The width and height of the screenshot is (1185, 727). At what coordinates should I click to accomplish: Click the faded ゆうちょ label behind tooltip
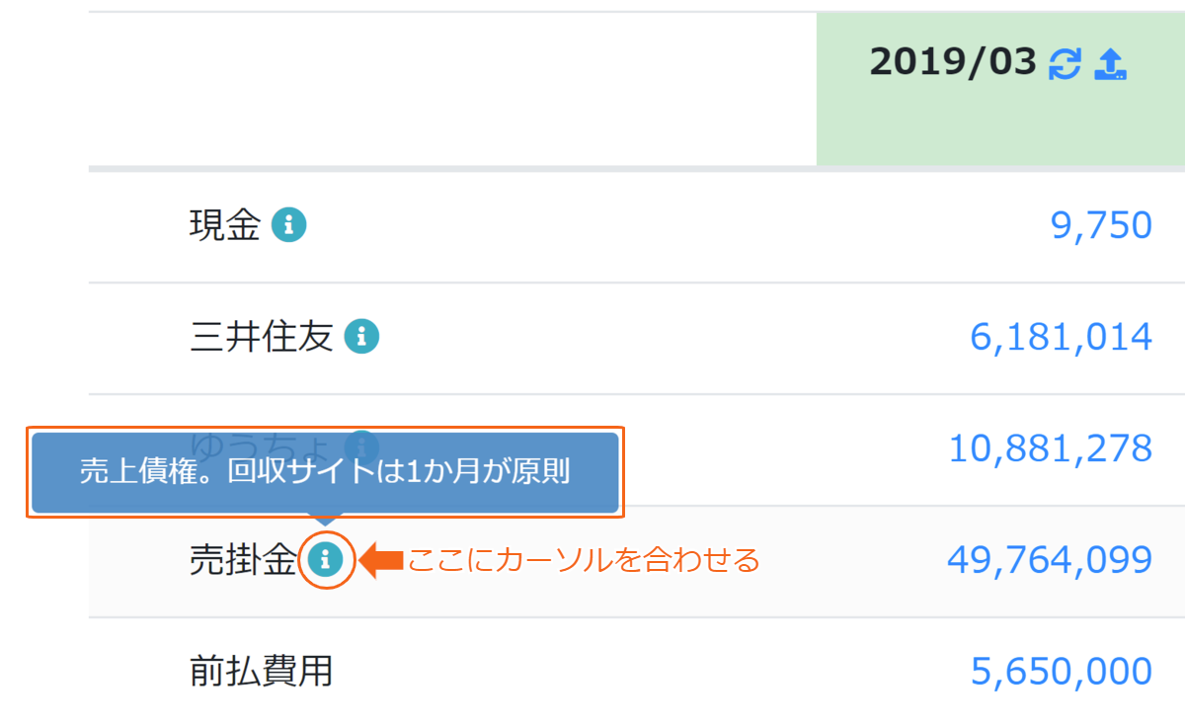(x=262, y=441)
